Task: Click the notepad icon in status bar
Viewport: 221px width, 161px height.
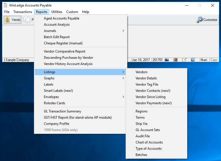Action: coord(184,60)
